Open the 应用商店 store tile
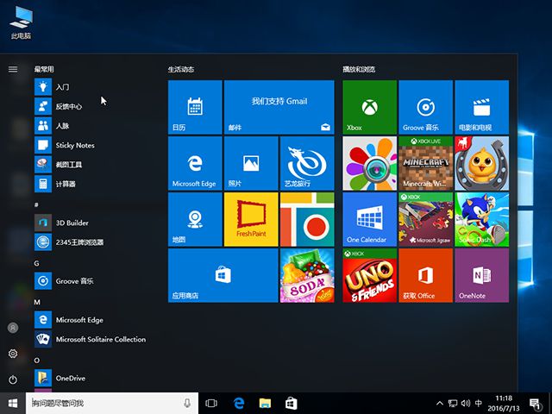The height and width of the screenshot is (414, 552). (223, 275)
